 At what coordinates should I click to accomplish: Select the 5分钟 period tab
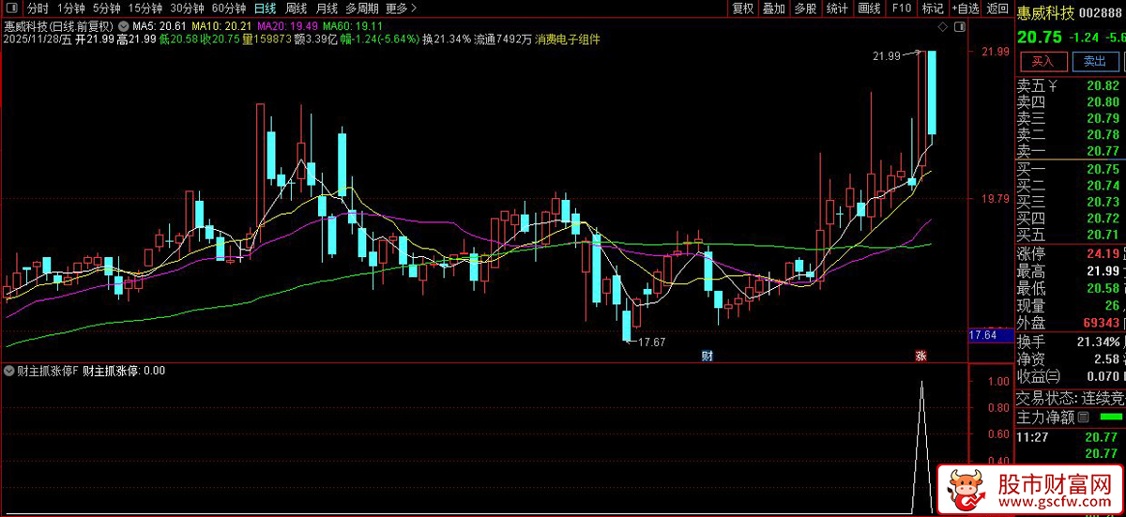pyautogui.click(x=107, y=8)
